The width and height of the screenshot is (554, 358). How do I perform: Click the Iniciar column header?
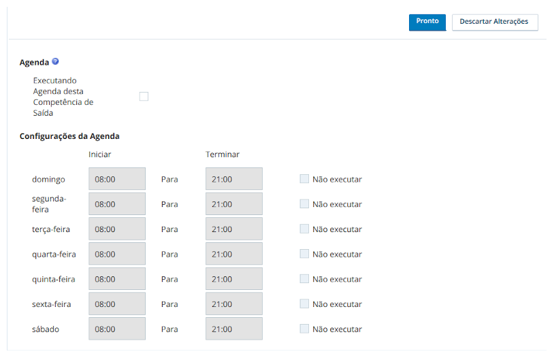coord(99,154)
